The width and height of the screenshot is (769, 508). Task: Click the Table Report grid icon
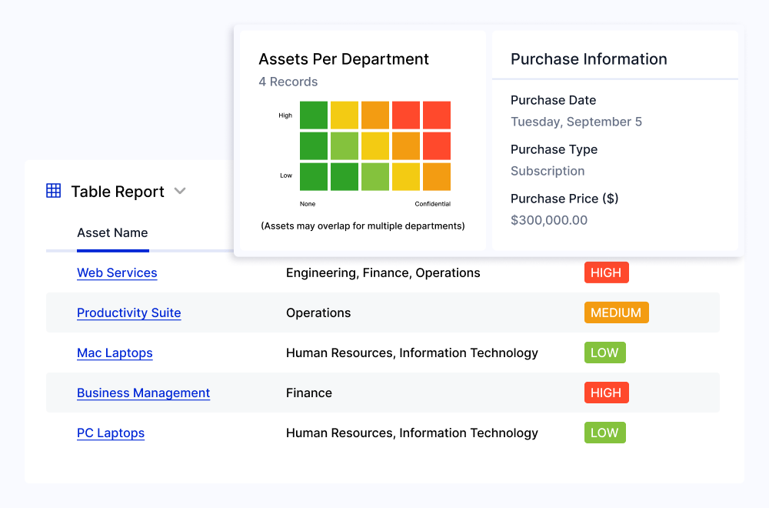[x=54, y=190]
